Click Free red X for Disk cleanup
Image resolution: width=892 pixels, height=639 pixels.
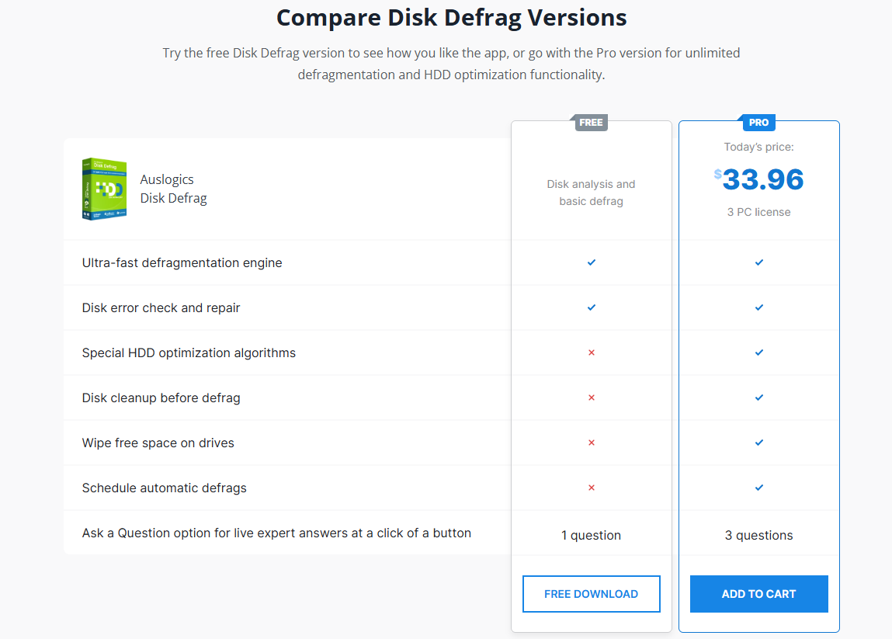(592, 398)
